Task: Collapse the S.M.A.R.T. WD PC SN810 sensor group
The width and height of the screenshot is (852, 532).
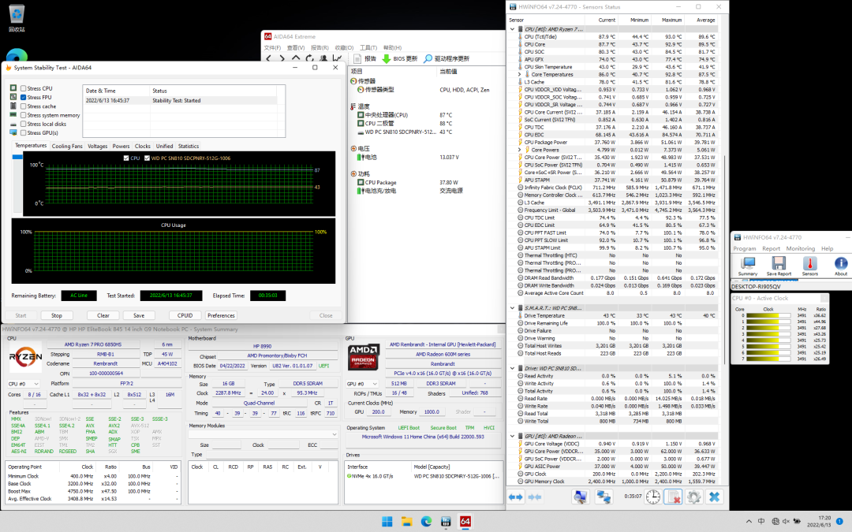Action: (514, 308)
